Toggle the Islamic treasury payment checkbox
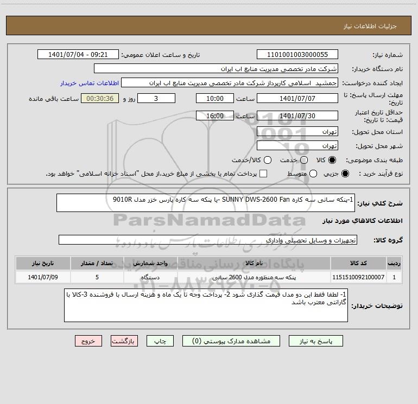The image size is (418, 404). [x=263, y=174]
